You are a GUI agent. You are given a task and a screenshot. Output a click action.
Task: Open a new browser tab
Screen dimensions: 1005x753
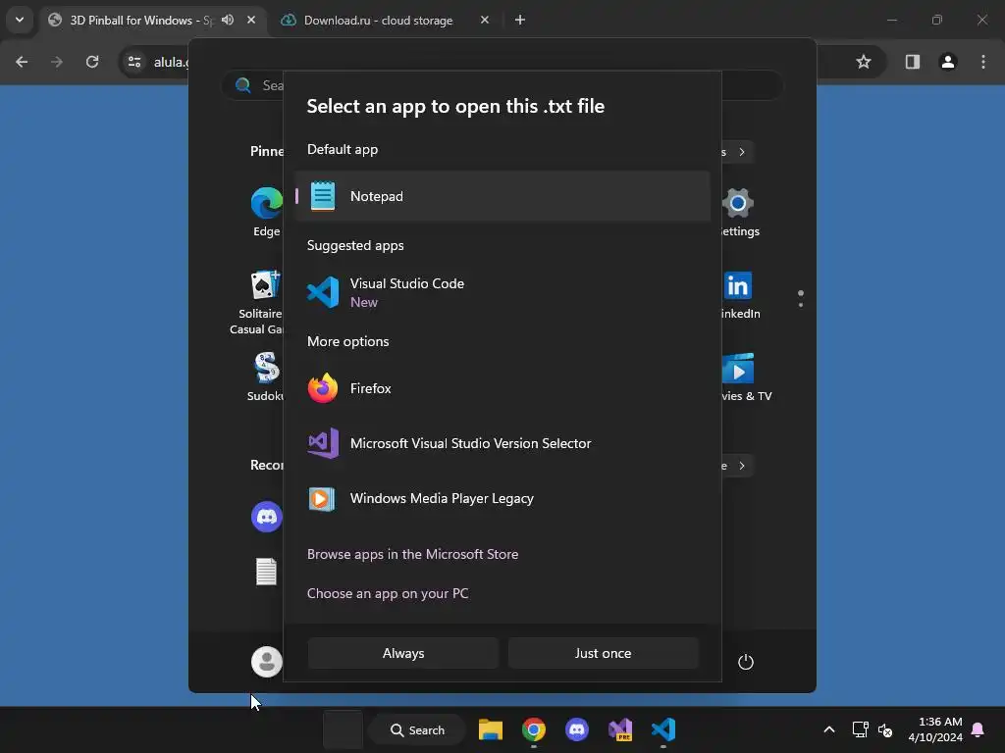tap(520, 20)
